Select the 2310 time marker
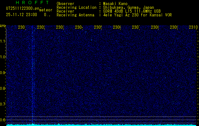This screenshot has width=199, height=126. point(193,27)
